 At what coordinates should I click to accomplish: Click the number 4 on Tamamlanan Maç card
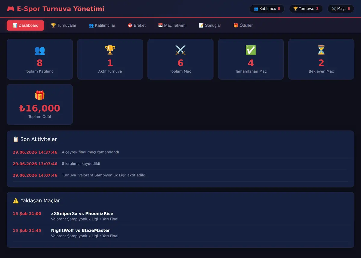coord(251,63)
